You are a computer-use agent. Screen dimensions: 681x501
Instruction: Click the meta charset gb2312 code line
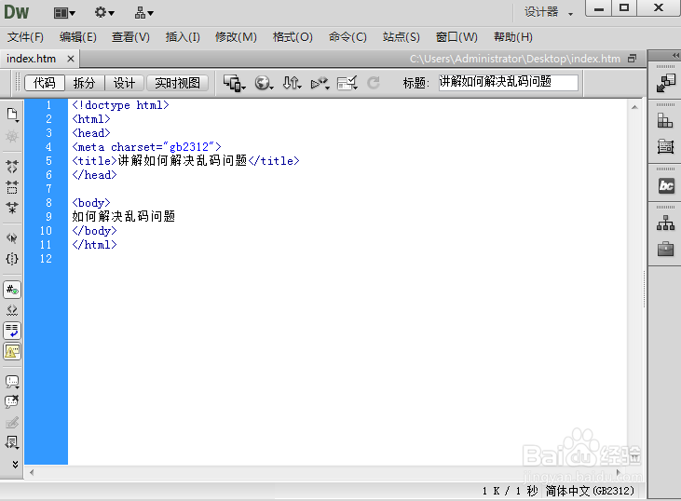pos(147,147)
